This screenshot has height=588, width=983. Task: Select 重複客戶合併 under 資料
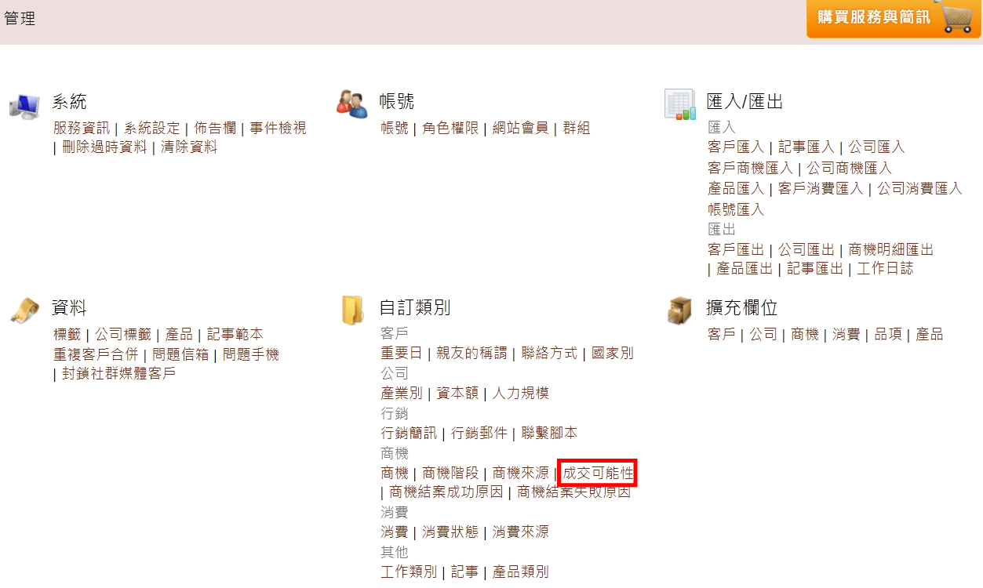click(x=95, y=354)
